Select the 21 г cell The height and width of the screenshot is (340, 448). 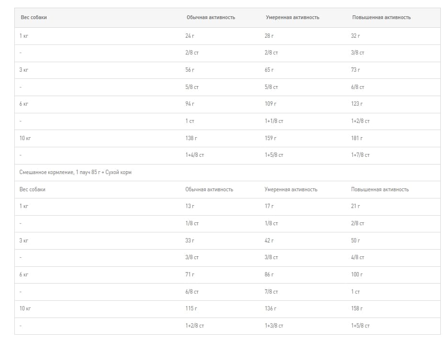point(355,206)
